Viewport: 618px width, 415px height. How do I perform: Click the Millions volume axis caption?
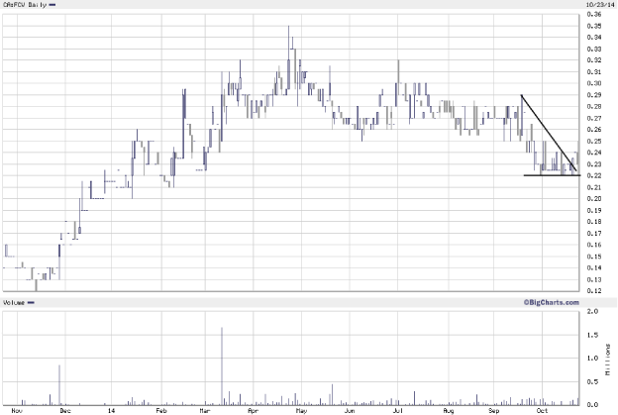607,359
